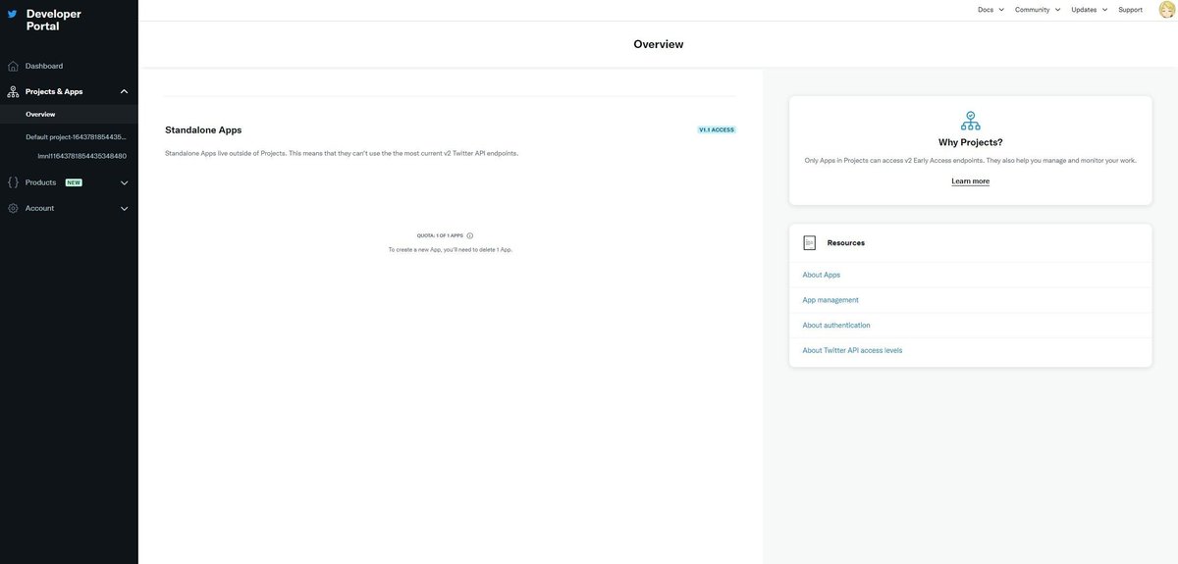This screenshot has height=564, width=1178.
Task: Click the Why Projects diagram icon
Action: (x=971, y=121)
